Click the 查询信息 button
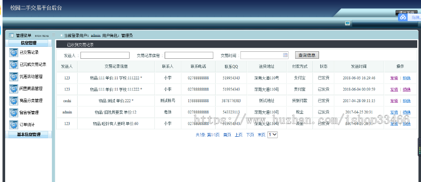The height and width of the screenshot is (182, 421). point(307,55)
